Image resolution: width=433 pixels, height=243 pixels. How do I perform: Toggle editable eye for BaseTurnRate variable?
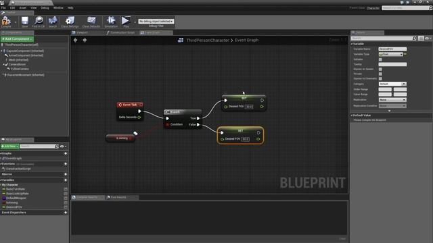pos(66,189)
